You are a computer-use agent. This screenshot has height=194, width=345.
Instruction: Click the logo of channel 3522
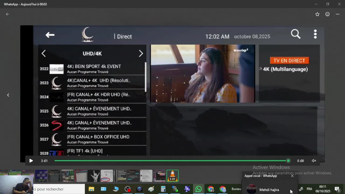[x=57, y=69]
